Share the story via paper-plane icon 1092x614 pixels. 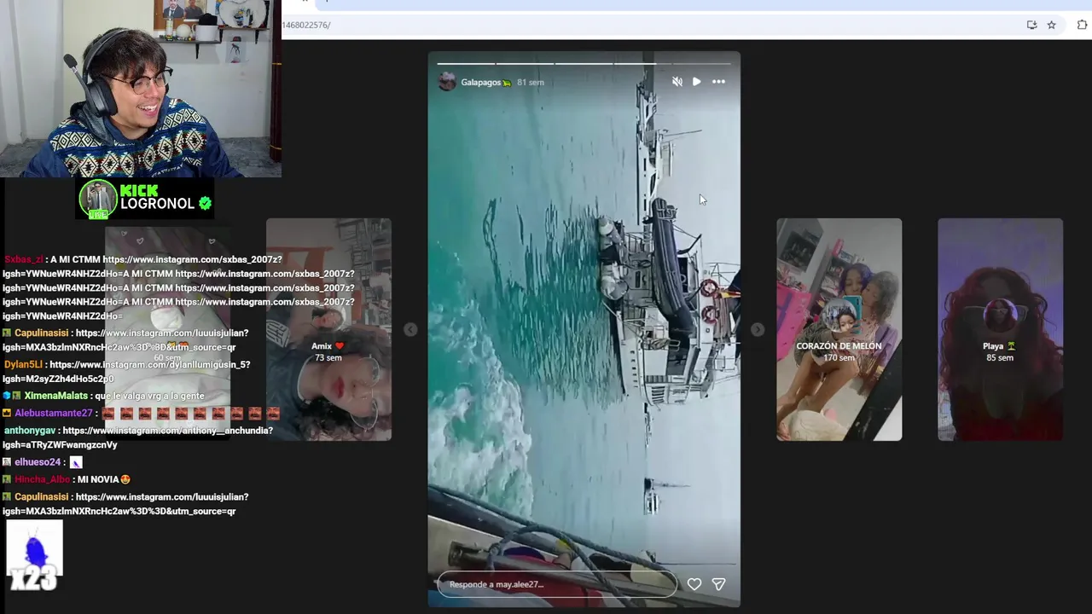point(718,584)
